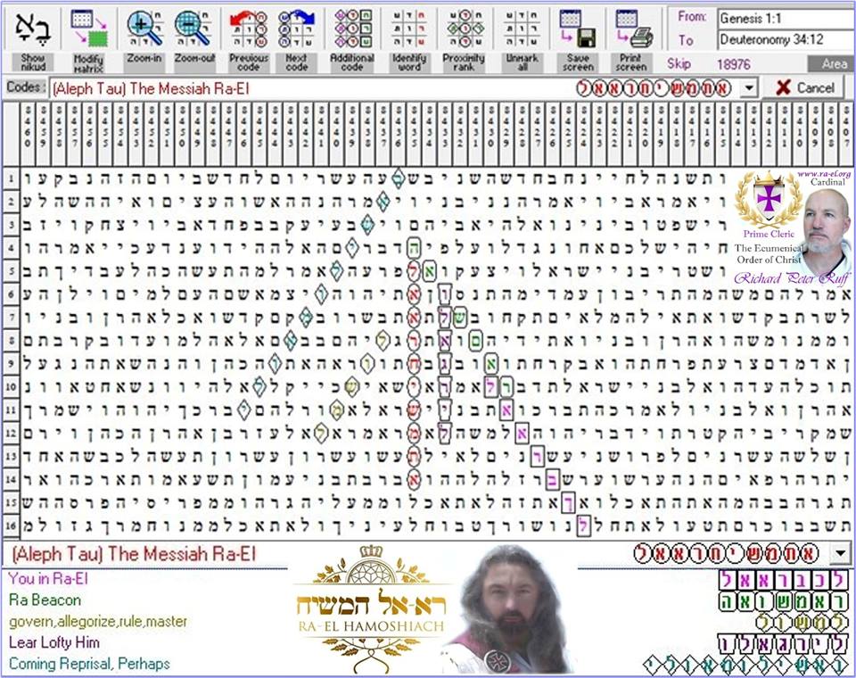Select row number 12 header
The width and height of the screenshot is (856, 678).
coord(11,434)
